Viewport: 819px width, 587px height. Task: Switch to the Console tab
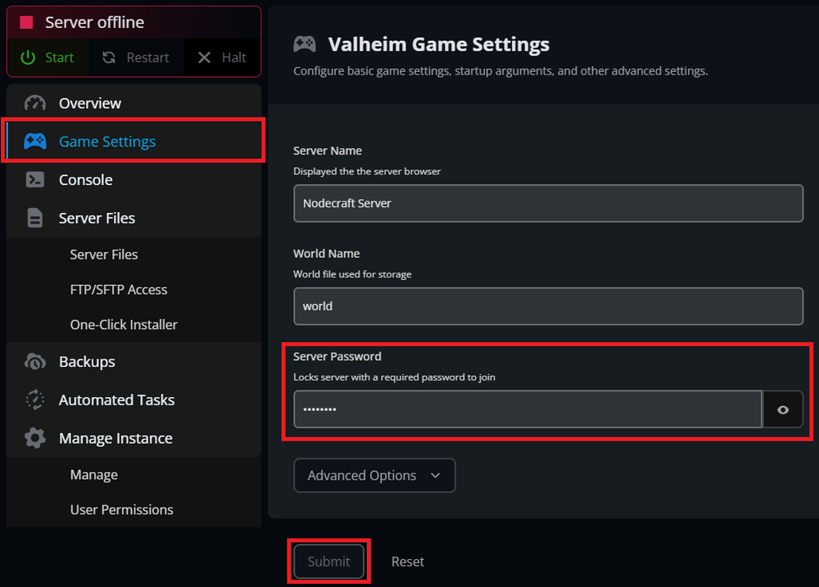click(85, 179)
